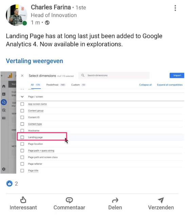Open the Commentaar speech bubble icon
The height and width of the screenshot is (217, 190).
(69, 200)
